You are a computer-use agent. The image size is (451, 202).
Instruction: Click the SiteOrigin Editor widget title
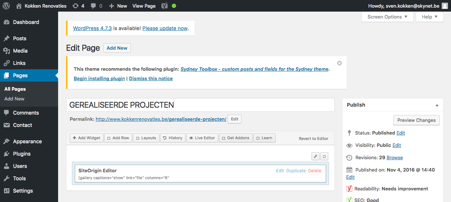[97, 170]
